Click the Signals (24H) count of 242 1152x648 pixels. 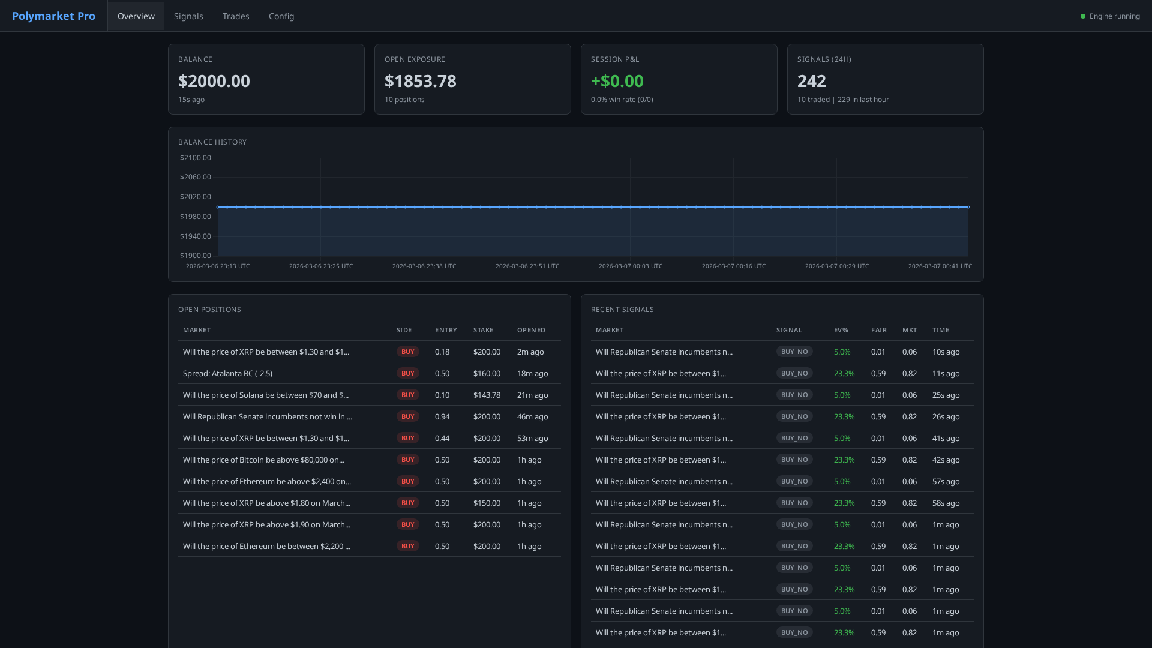click(x=811, y=81)
